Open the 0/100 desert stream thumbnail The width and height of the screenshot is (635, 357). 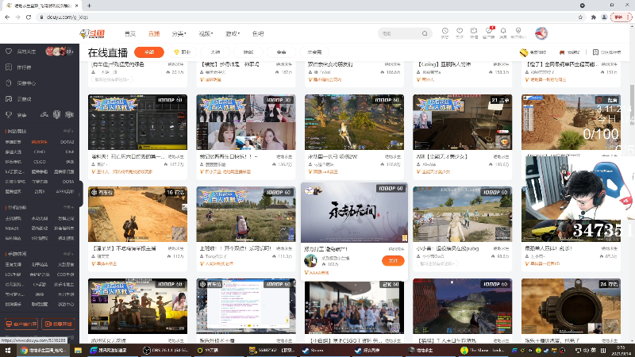[x=571, y=122]
